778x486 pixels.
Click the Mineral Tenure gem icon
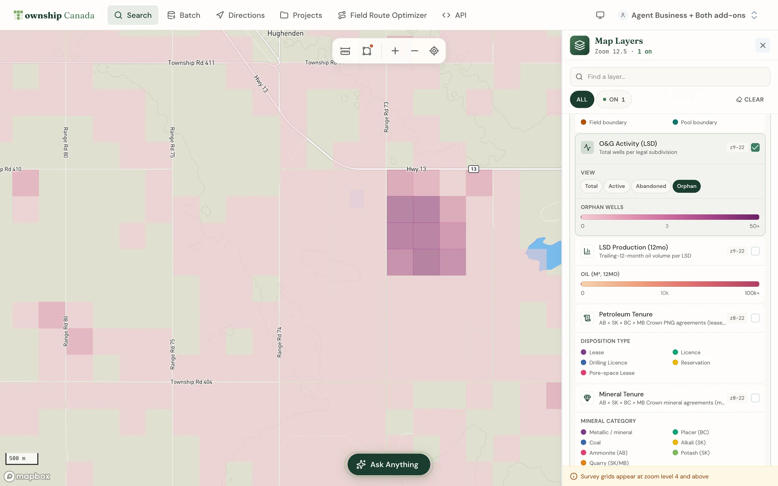coord(587,398)
